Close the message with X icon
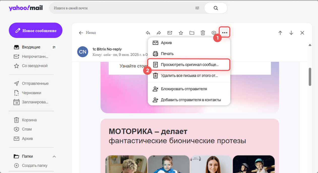Image resolution: width=318 pixels, height=173 pixels. click(302, 33)
